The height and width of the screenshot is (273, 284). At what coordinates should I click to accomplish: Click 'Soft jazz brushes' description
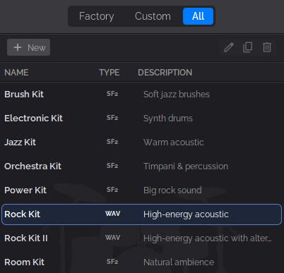point(177,95)
